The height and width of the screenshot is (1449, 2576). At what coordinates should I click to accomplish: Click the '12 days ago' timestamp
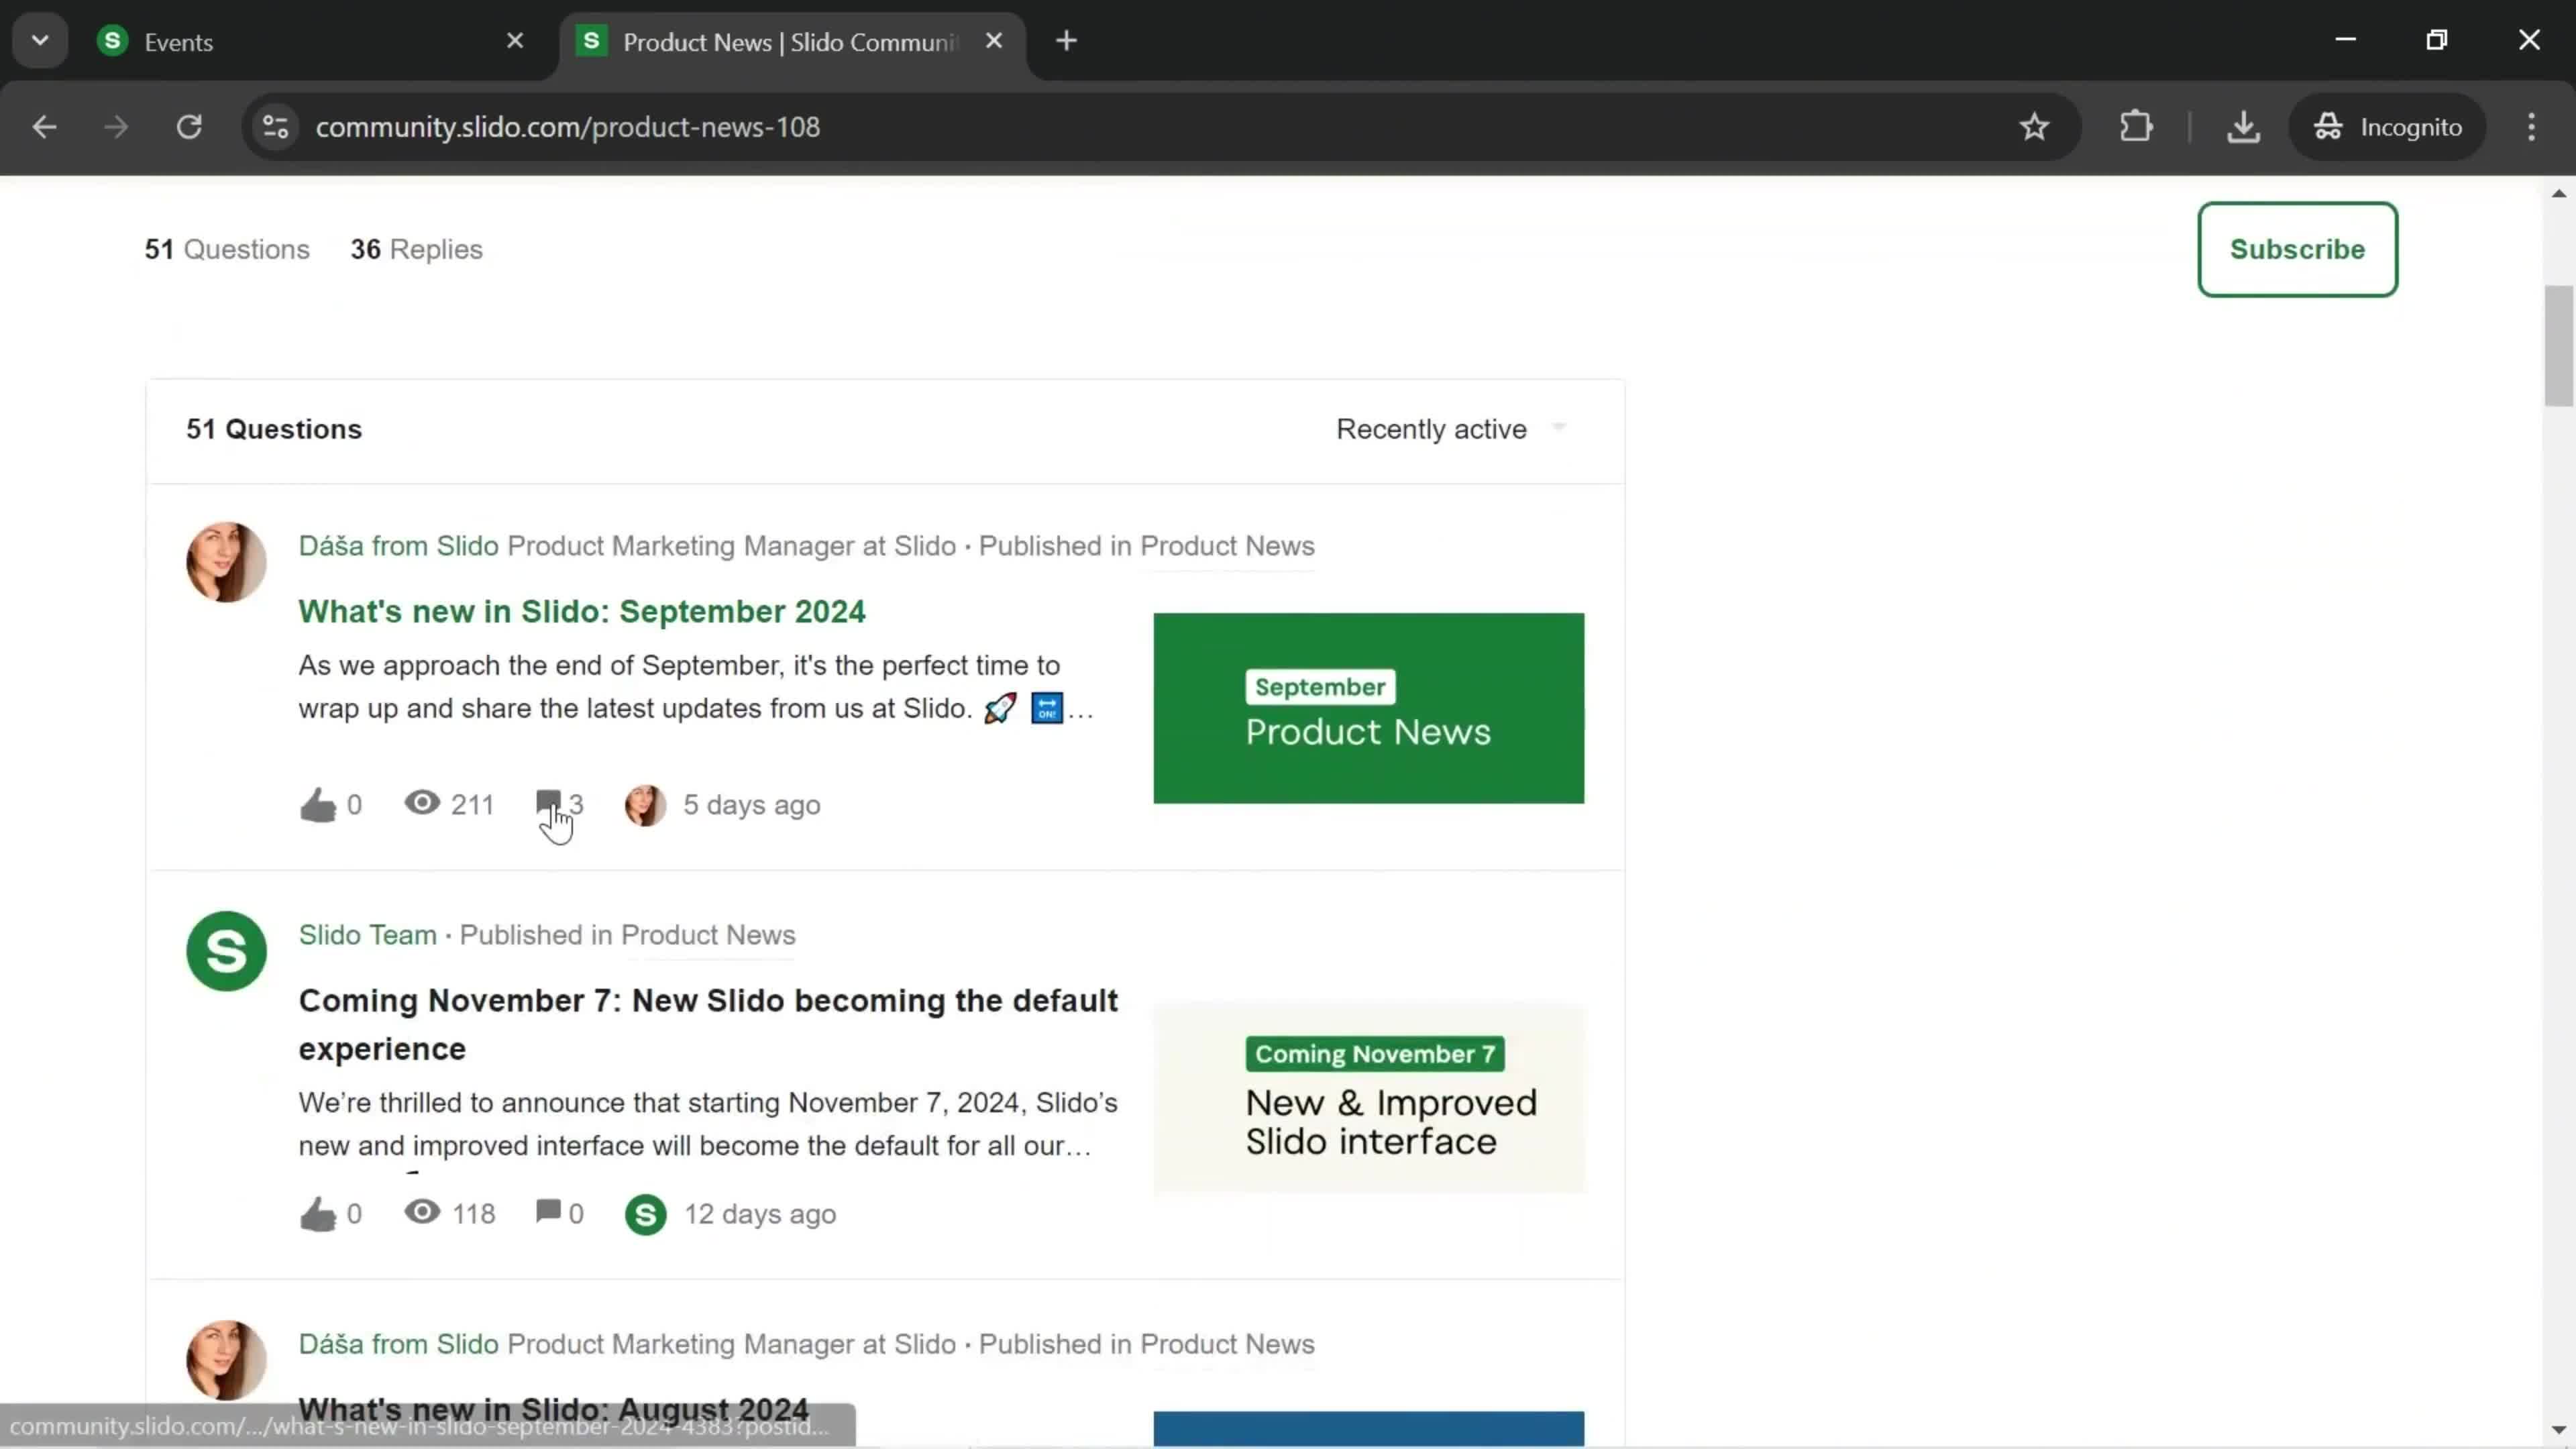point(760,1214)
